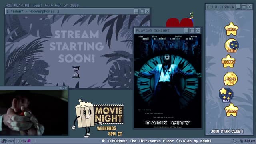This screenshot has height=144, width=256.
Task: Close the CLUB CORNER window
Action: click(x=250, y=7)
